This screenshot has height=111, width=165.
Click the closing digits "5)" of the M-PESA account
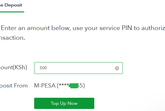coord(82,86)
